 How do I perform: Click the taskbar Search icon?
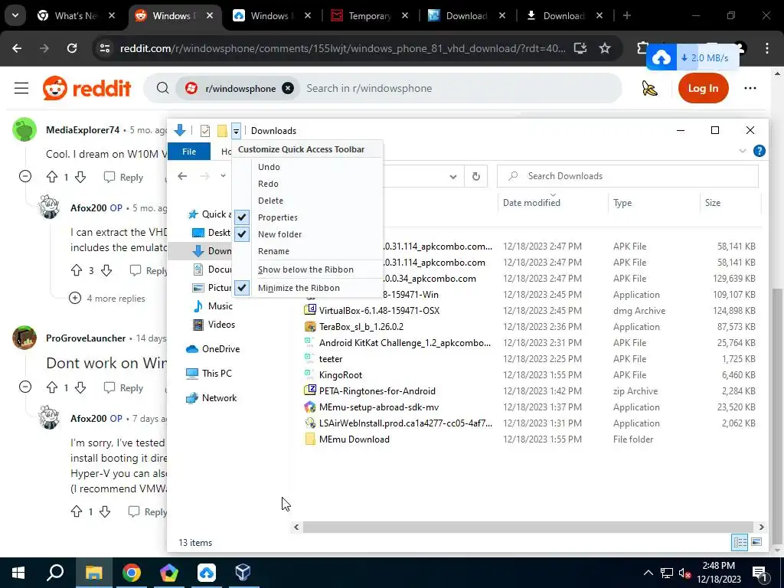[x=55, y=573]
